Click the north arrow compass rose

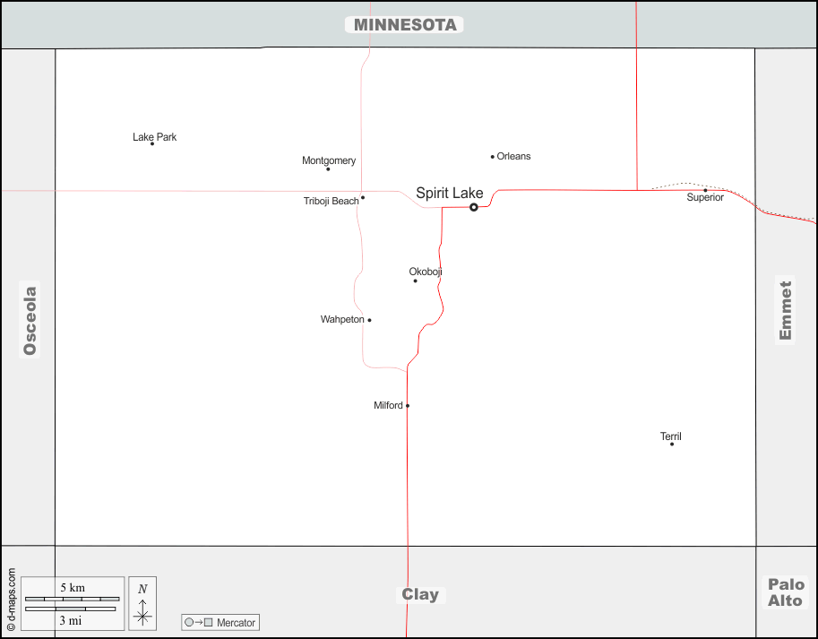pyautogui.click(x=142, y=603)
